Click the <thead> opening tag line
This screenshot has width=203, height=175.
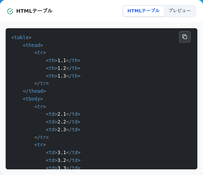(x=33, y=45)
